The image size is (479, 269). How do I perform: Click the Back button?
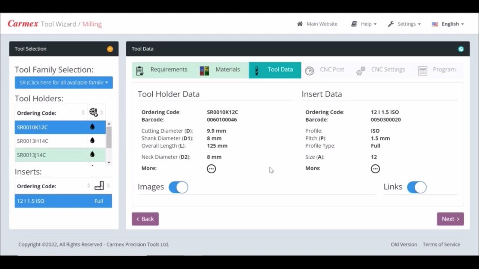pyautogui.click(x=145, y=219)
